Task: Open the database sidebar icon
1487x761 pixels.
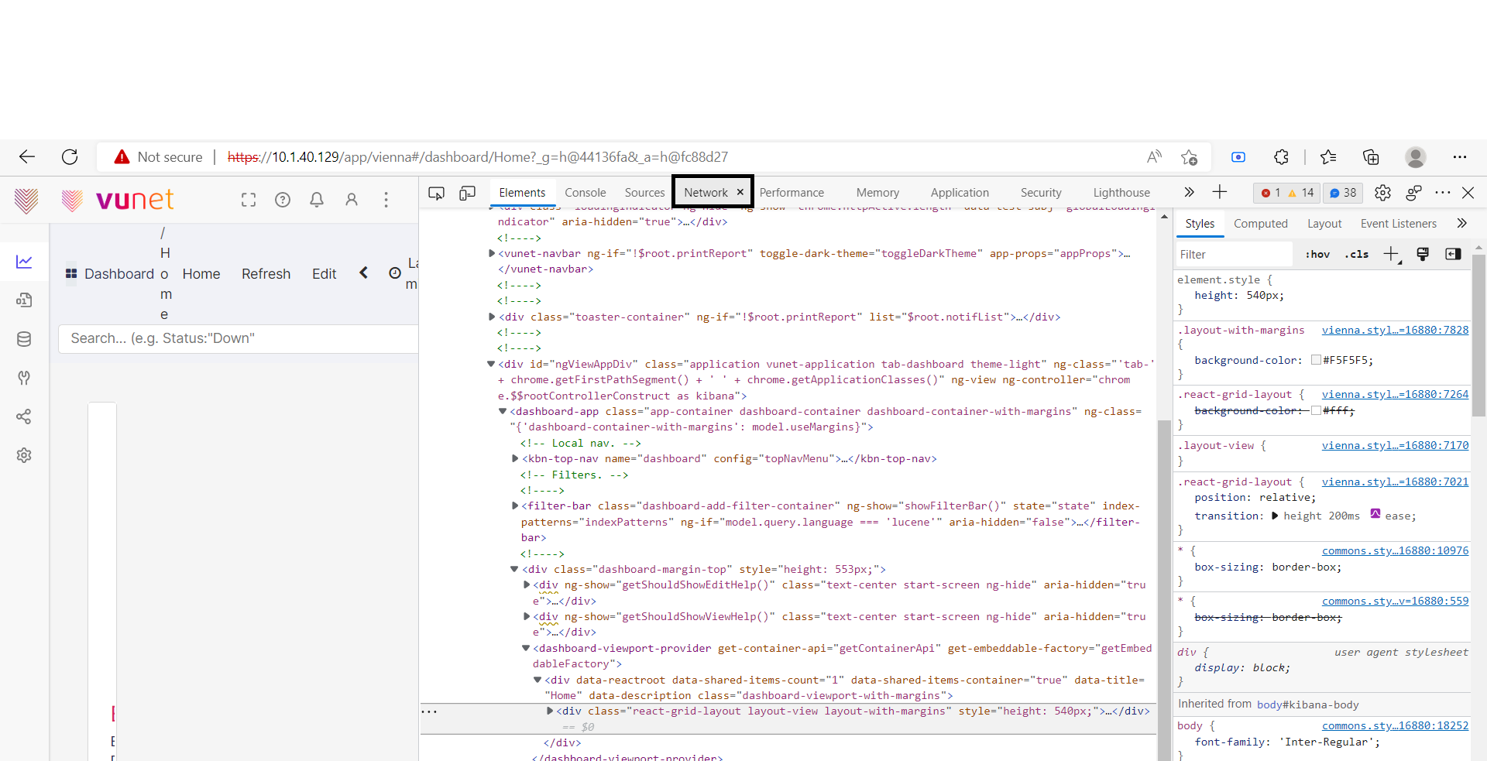Action: (24, 339)
